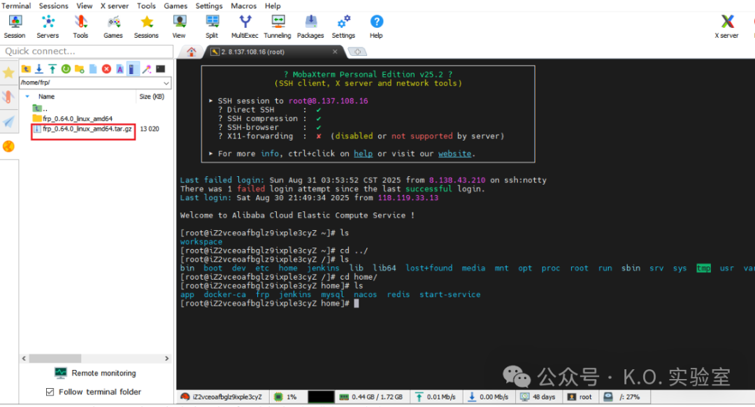Click Remote monitoring button
Viewport: 755px width, 407px height.
[x=96, y=373]
